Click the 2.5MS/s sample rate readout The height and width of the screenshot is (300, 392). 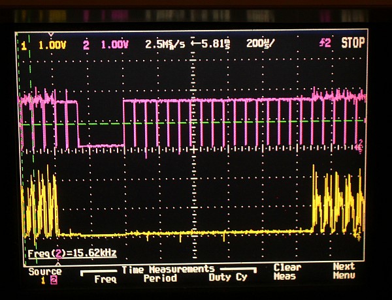pyautogui.click(x=163, y=45)
